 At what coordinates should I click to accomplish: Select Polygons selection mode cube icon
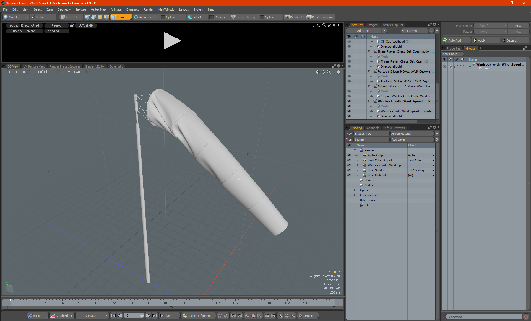point(100,17)
